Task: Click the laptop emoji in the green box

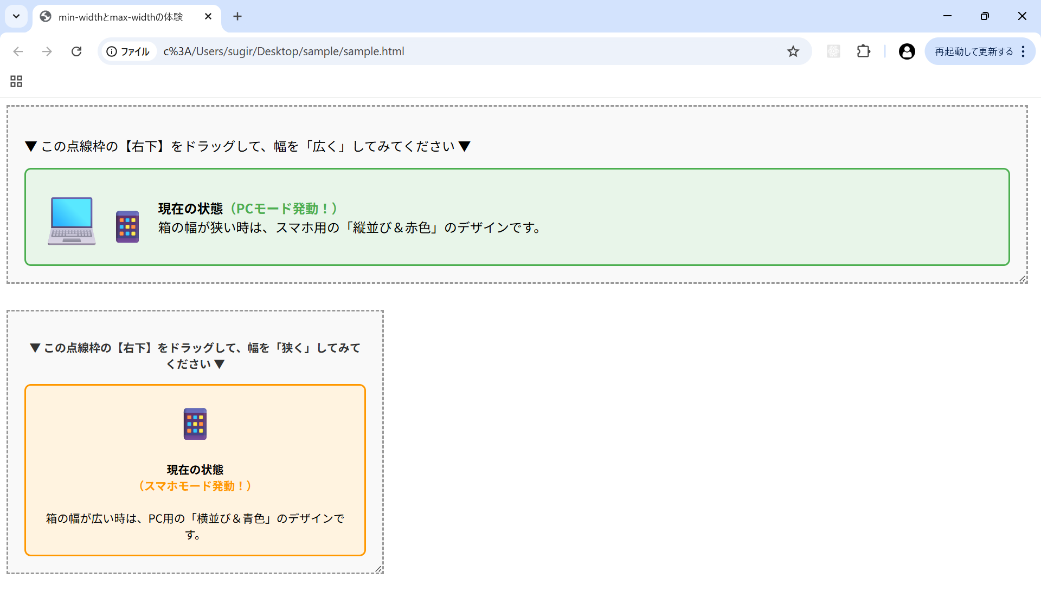Action: pos(72,220)
